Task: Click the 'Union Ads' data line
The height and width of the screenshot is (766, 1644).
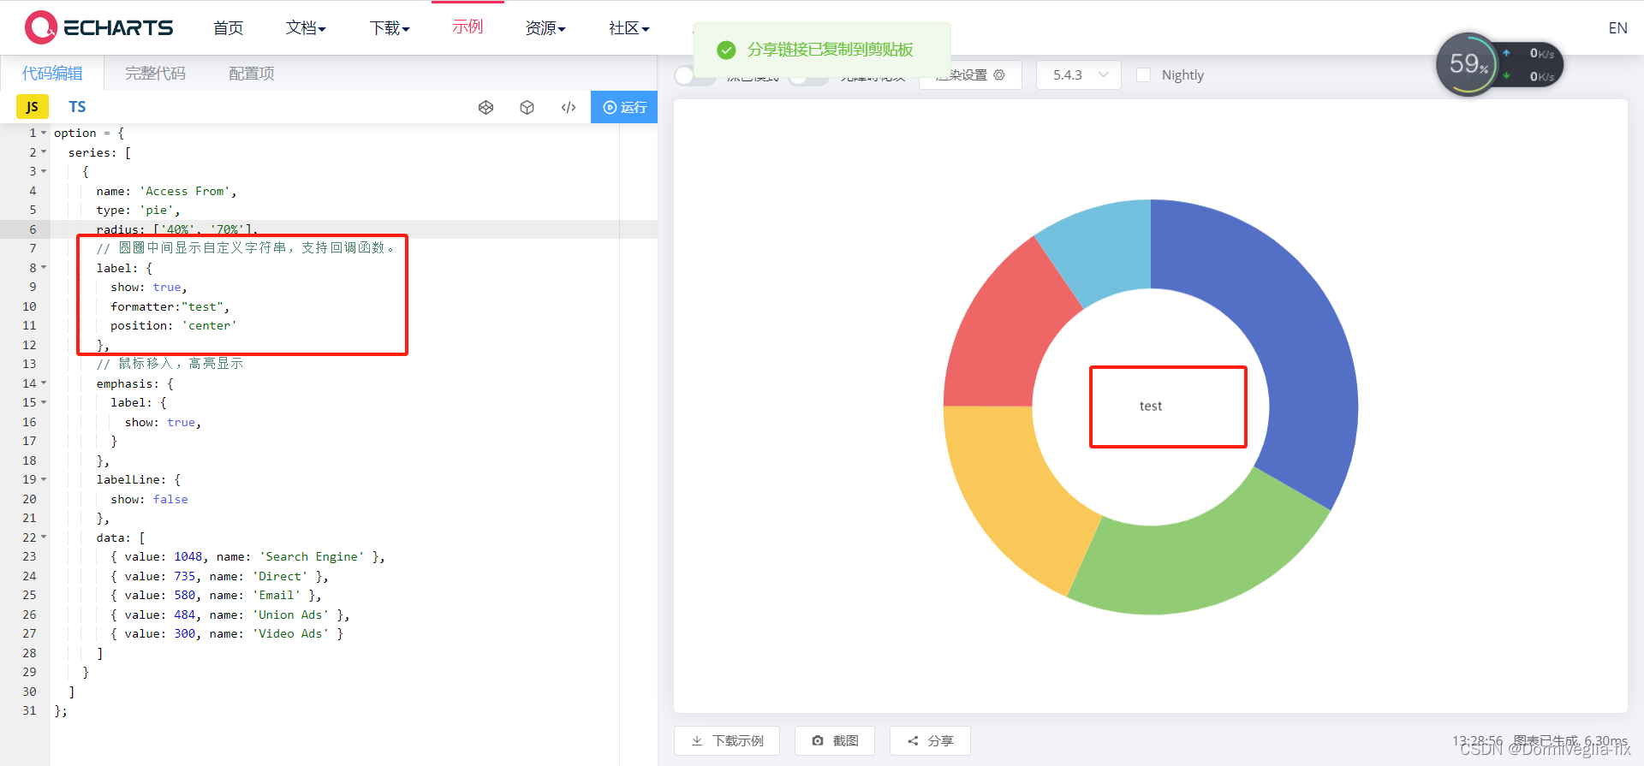Action: (229, 615)
